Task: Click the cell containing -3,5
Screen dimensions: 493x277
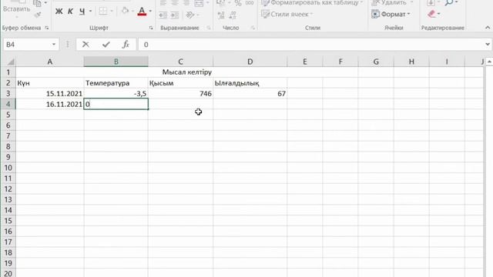Action: click(116, 94)
